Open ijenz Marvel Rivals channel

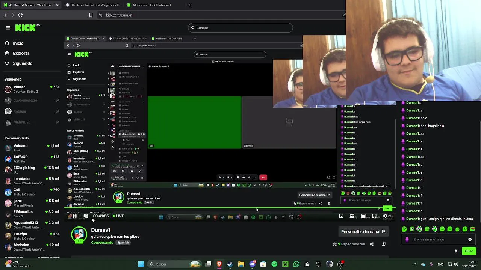[32, 203]
